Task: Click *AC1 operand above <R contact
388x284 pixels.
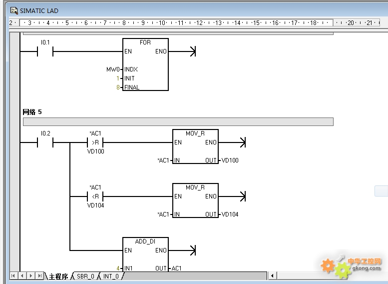Action: coord(95,187)
